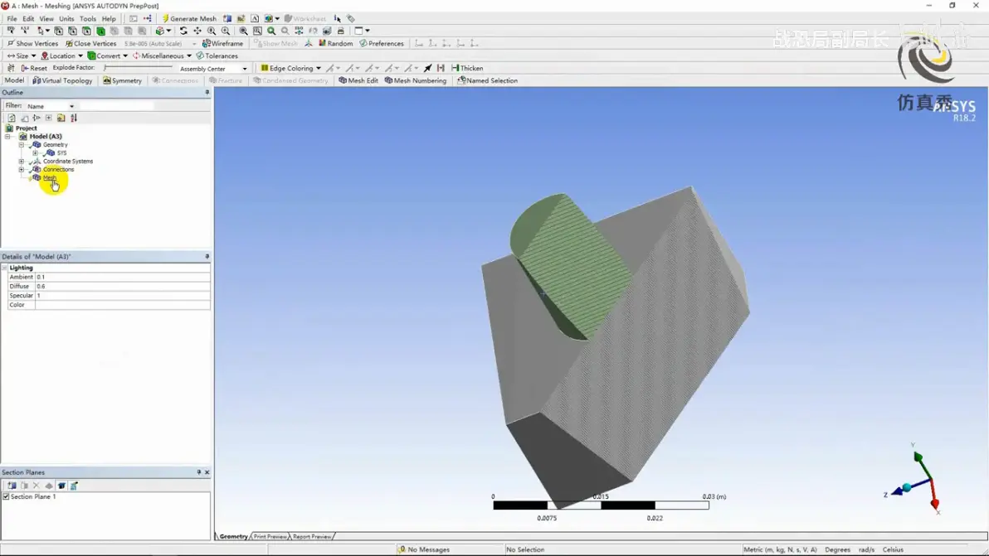Screen dimensions: 989x556
Task: Open the Edge Coloring dropdown
Action: (290, 68)
